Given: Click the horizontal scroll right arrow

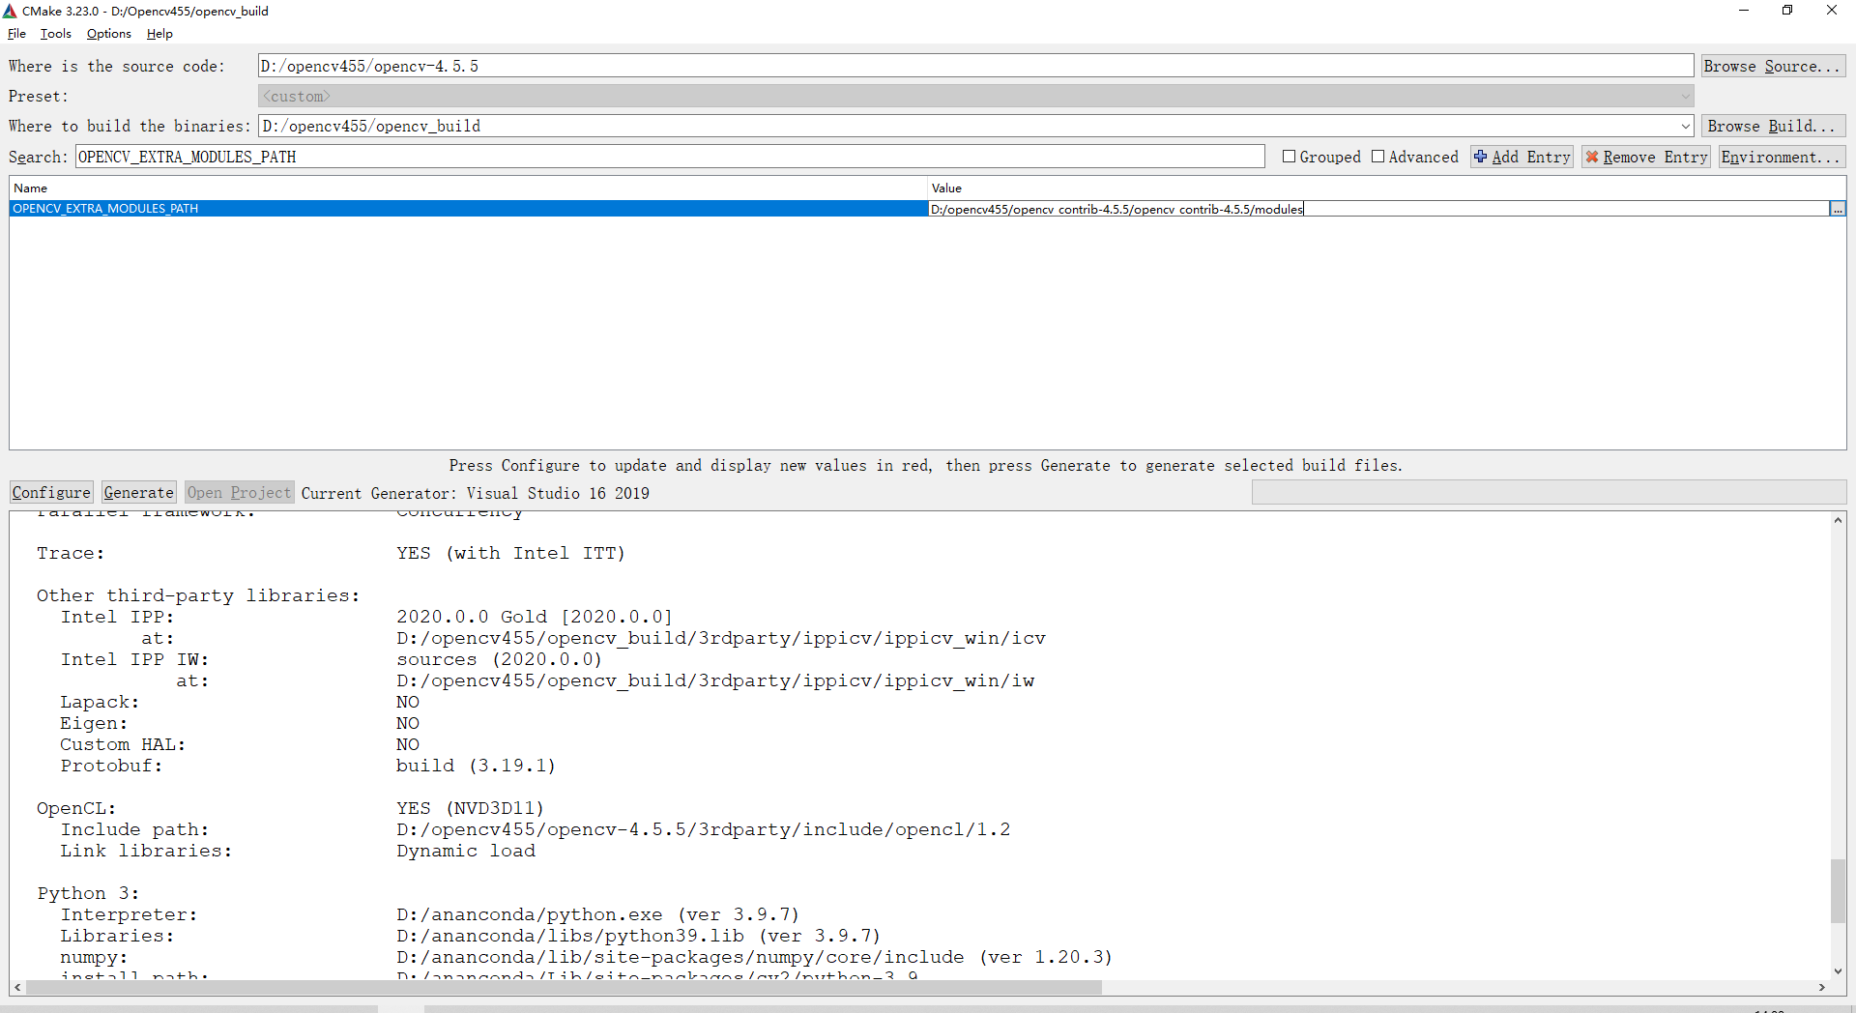Looking at the screenshot, I should coord(1822,987).
